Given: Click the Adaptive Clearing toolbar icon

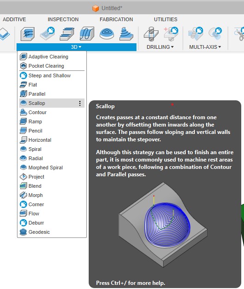Looking at the screenshot, I should tap(28, 34).
